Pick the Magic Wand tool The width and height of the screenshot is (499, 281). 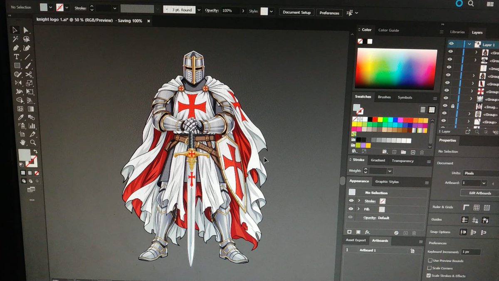15,39
